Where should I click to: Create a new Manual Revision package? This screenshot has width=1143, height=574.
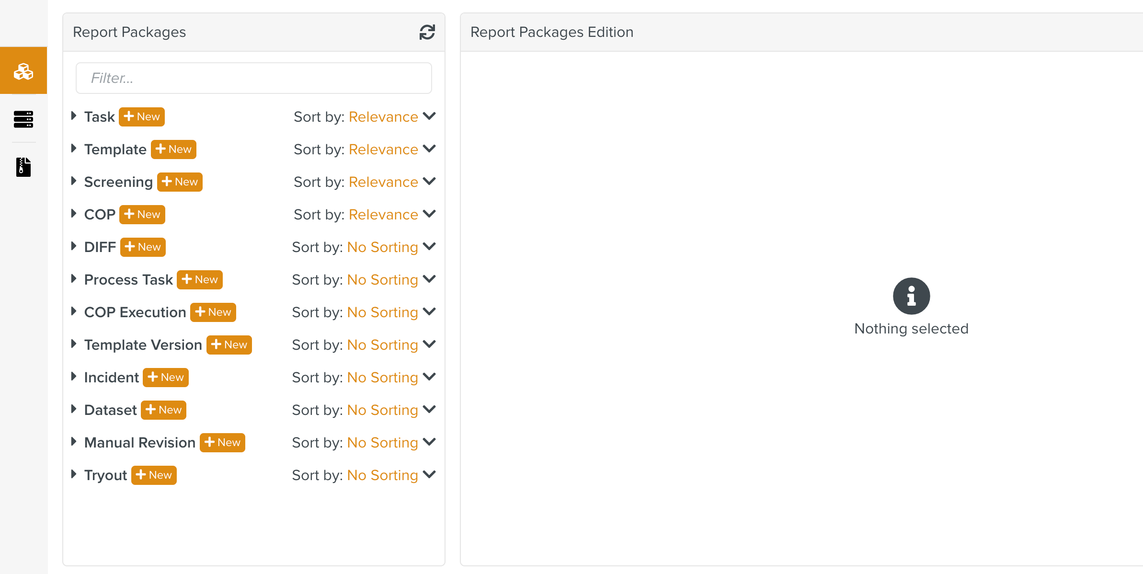tap(222, 443)
